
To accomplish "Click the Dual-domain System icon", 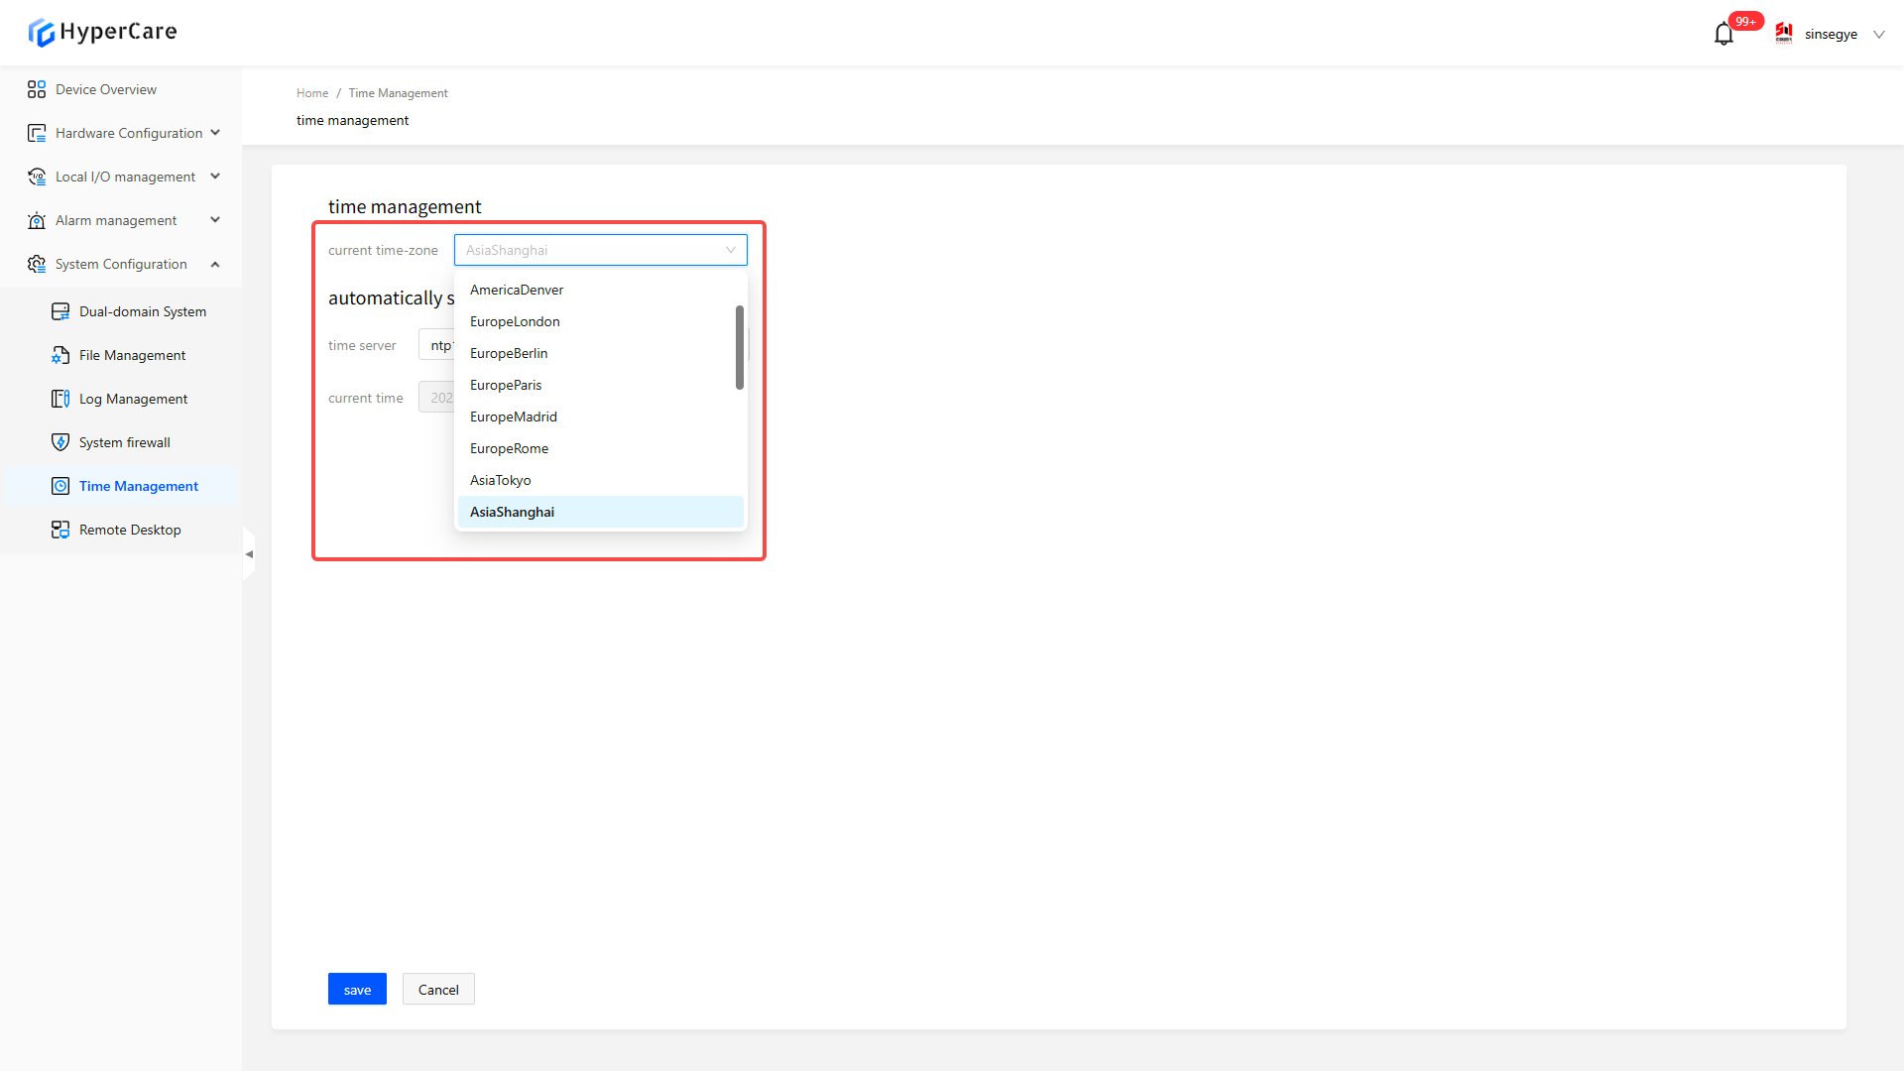I will point(60,311).
